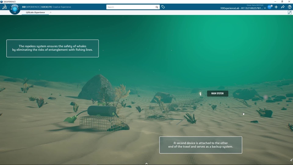This screenshot has width=293, height=165.
Task: Open the user profile avatar
Action: 269,7
